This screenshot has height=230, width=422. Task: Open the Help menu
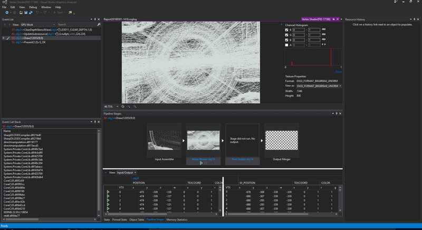coord(58,7)
